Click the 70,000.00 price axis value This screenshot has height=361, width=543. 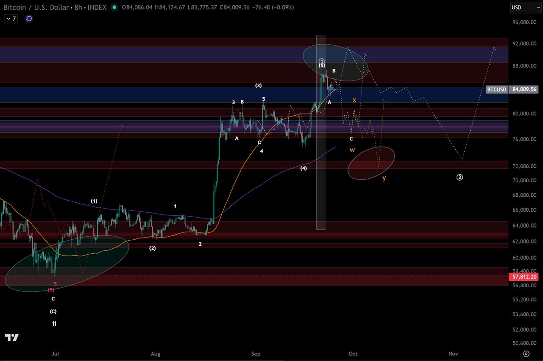524,180
